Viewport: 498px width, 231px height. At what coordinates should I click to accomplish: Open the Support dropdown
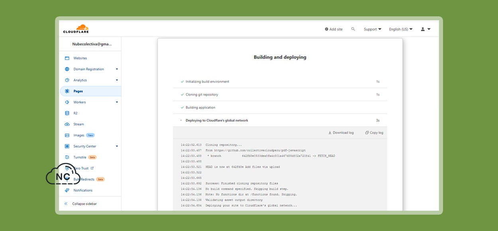click(x=373, y=29)
